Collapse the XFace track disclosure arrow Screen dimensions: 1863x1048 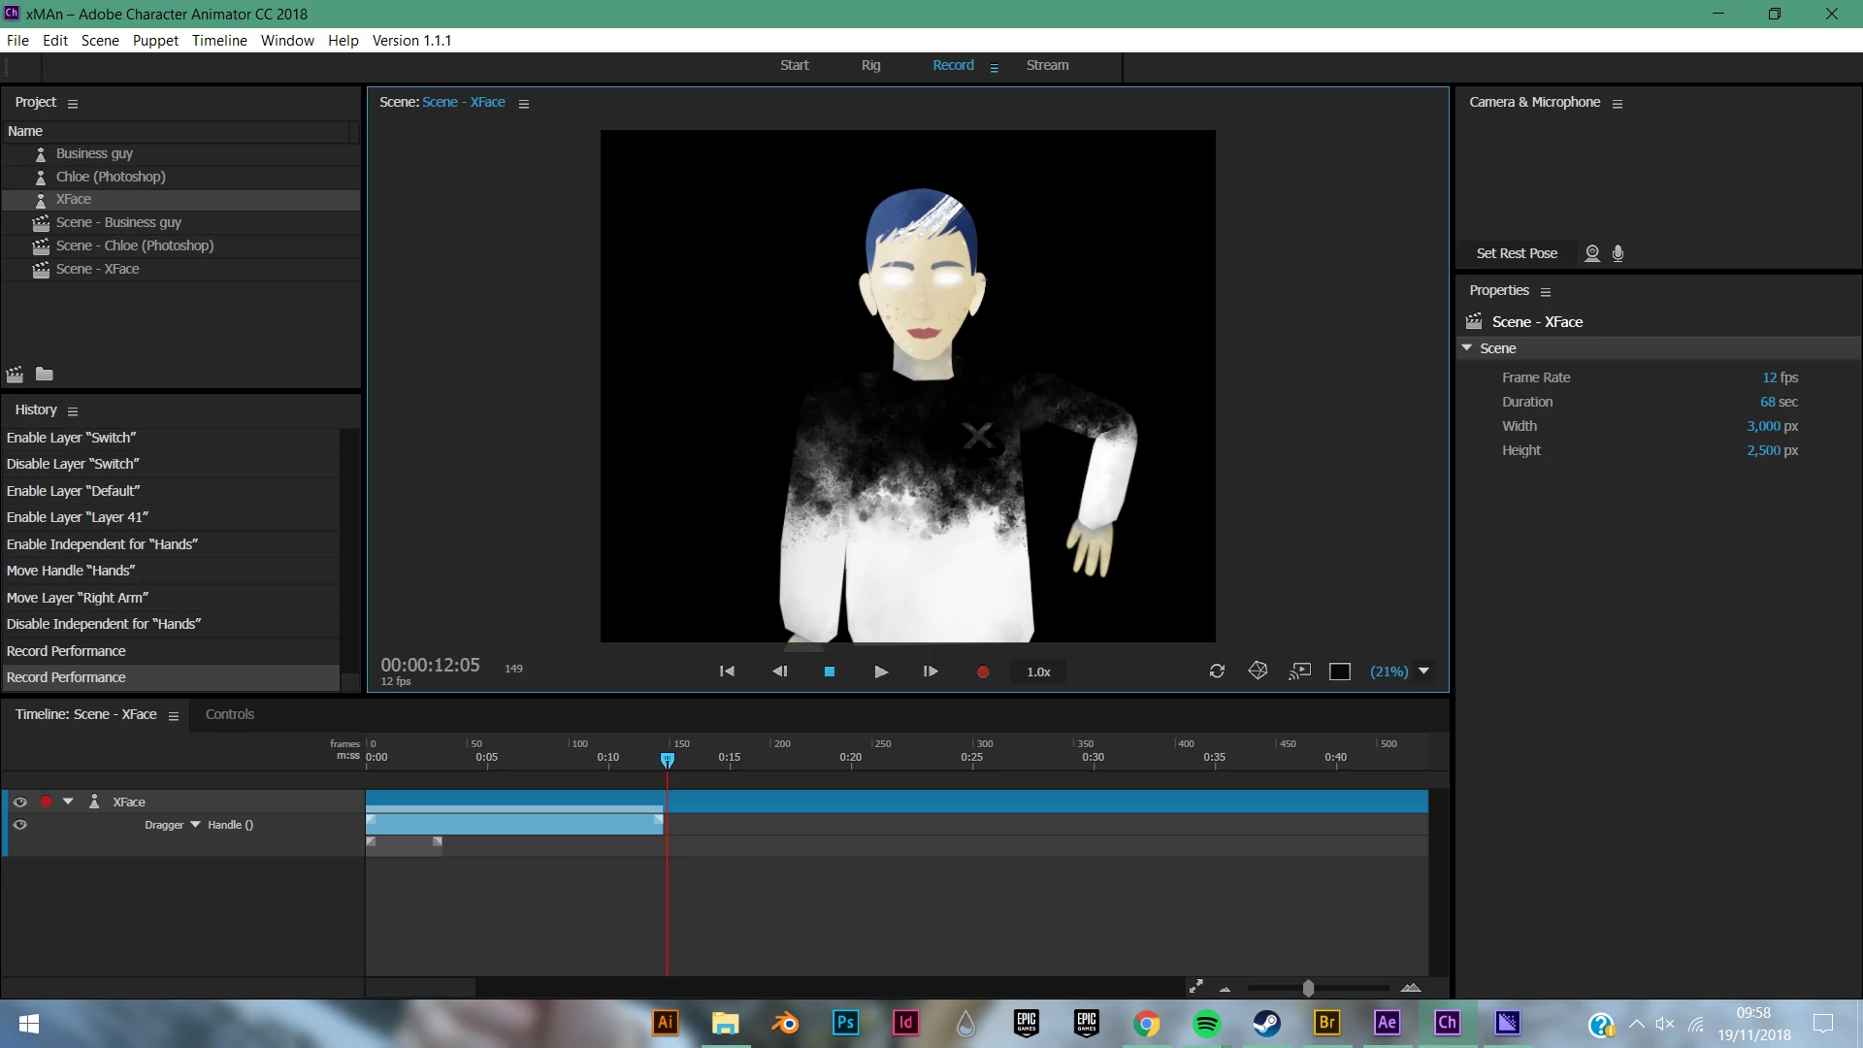click(68, 802)
